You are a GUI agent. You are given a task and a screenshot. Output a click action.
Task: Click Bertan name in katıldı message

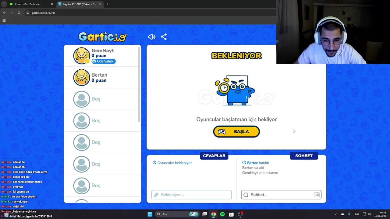253,163
